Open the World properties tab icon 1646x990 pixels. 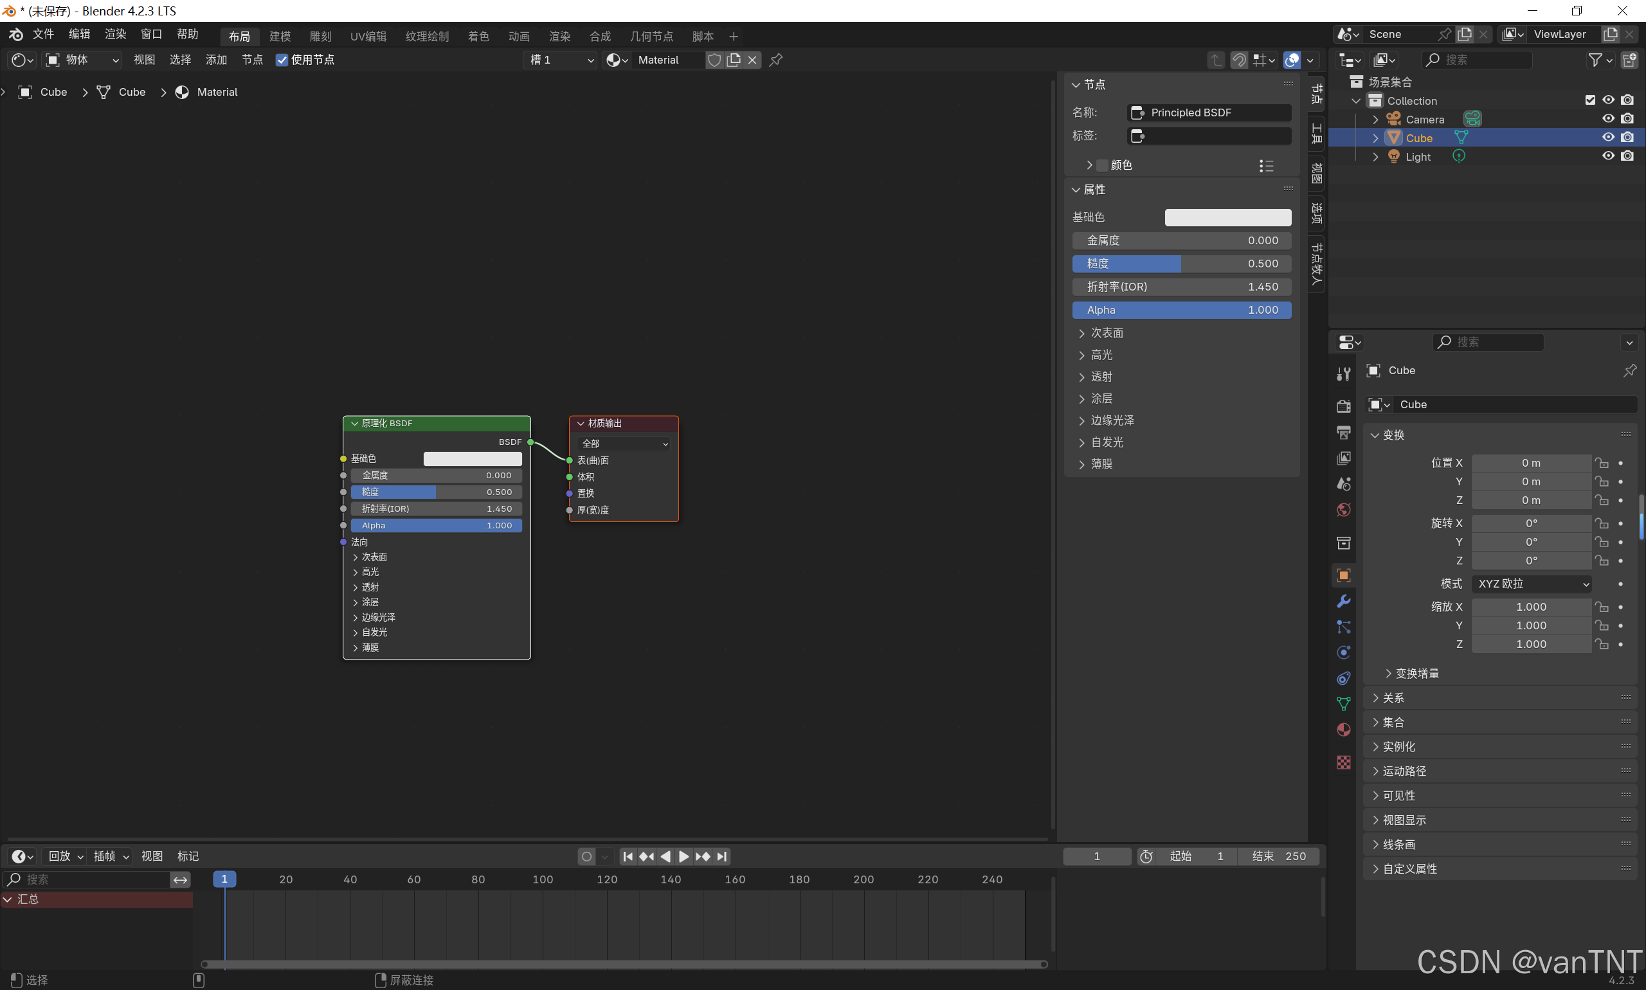point(1344,510)
